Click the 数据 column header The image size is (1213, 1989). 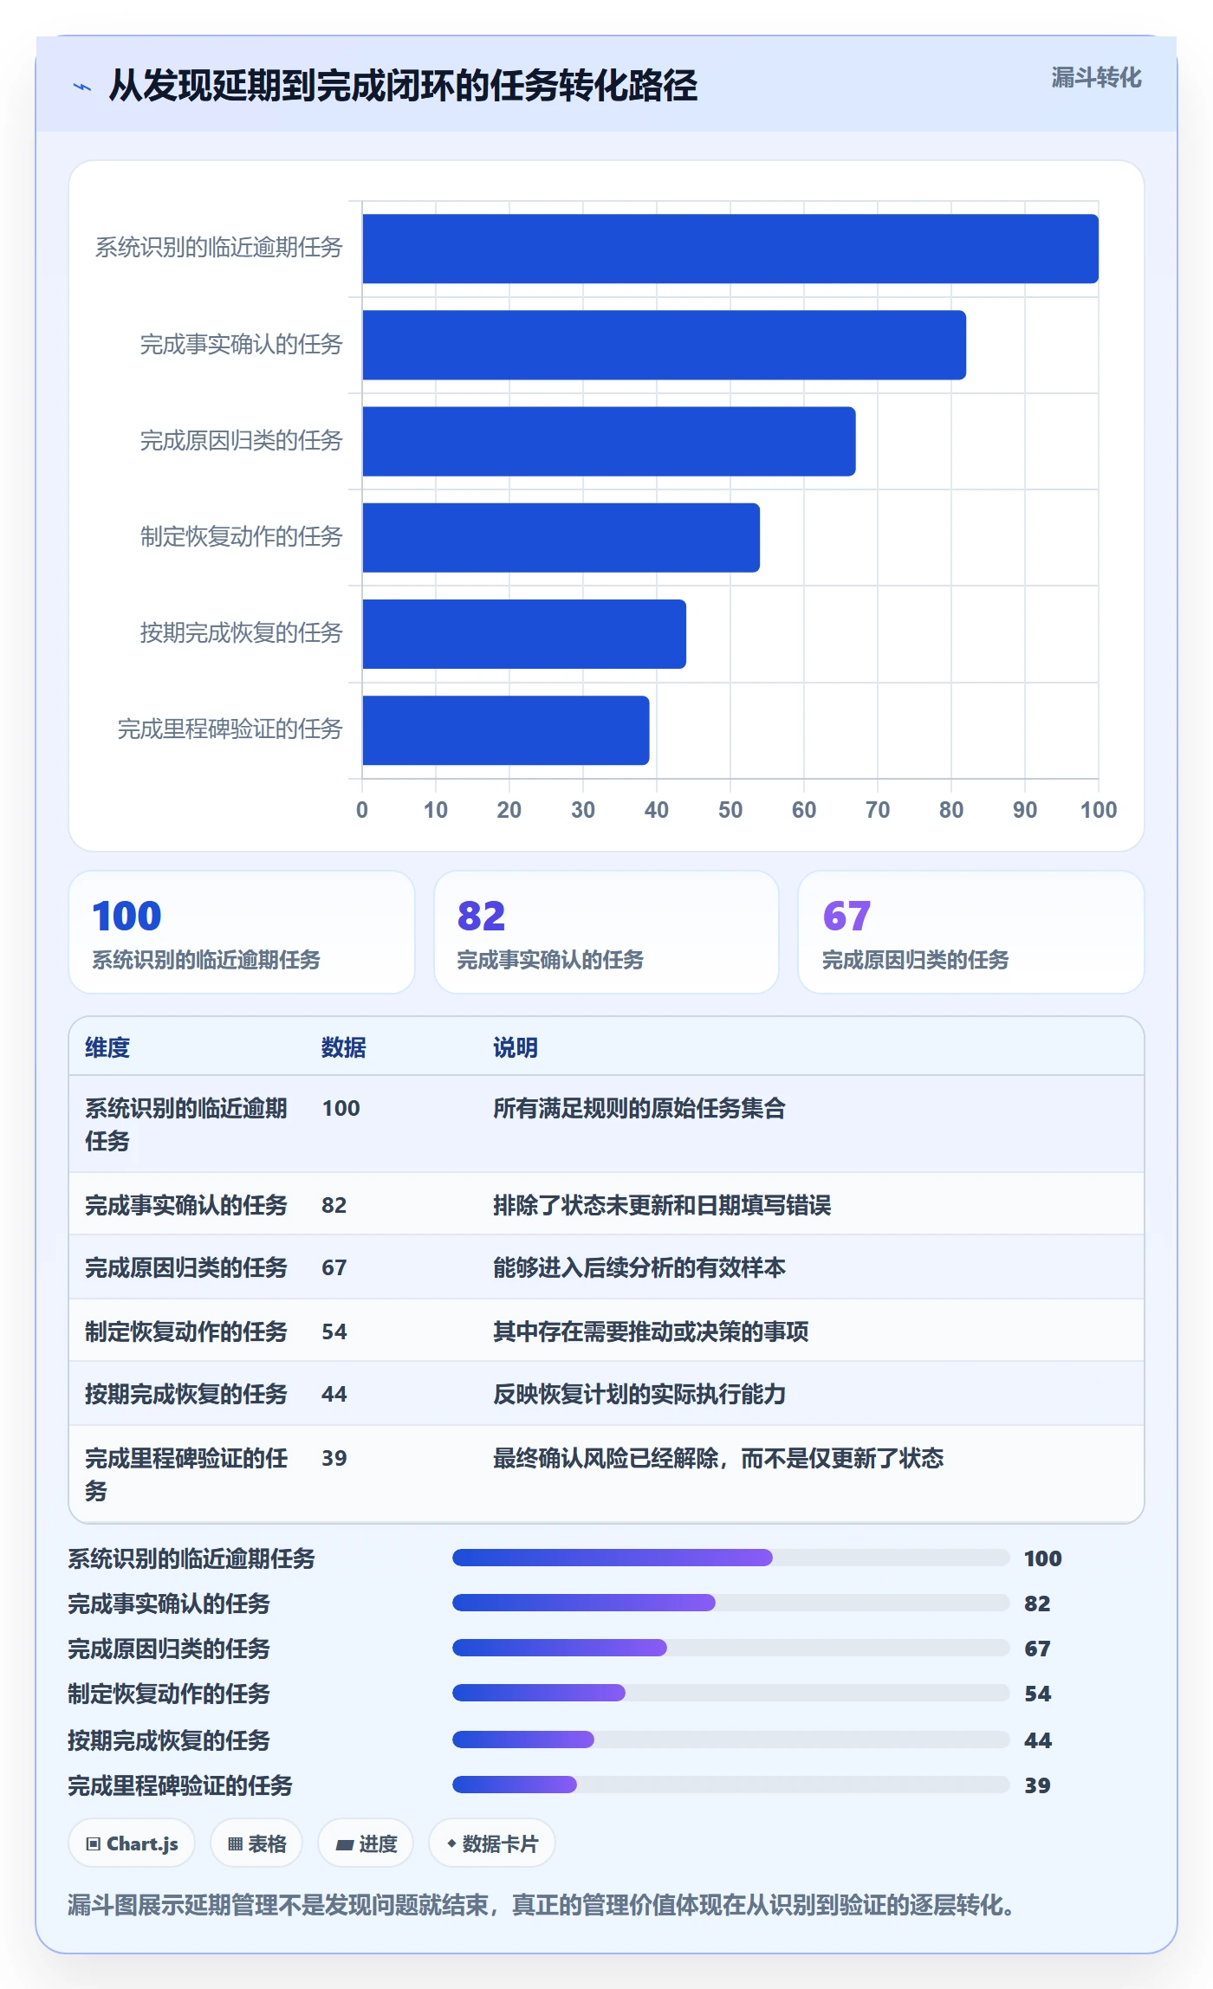tap(343, 1047)
